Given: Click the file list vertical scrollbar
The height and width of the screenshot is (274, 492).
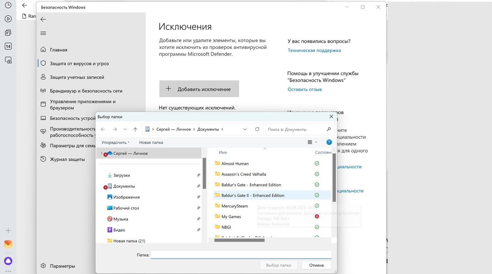Looking at the screenshot, I should click(334, 178).
